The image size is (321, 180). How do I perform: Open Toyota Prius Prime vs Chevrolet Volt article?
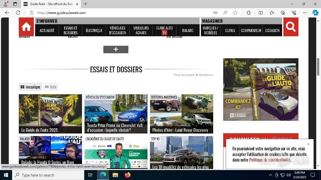(116, 114)
